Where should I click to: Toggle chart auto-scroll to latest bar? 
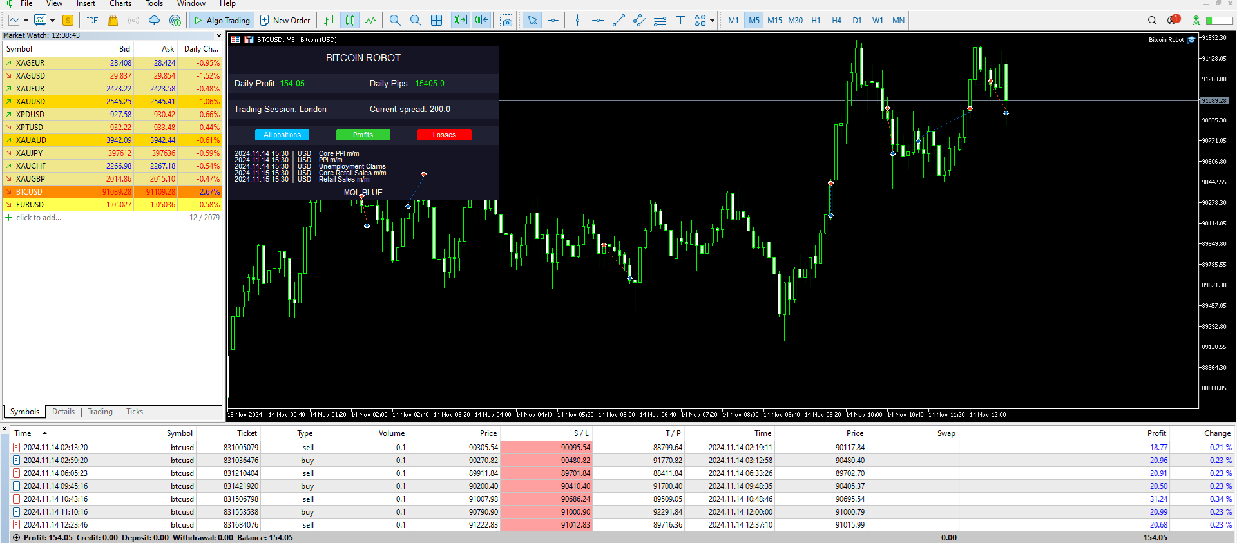click(x=460, y=21)
